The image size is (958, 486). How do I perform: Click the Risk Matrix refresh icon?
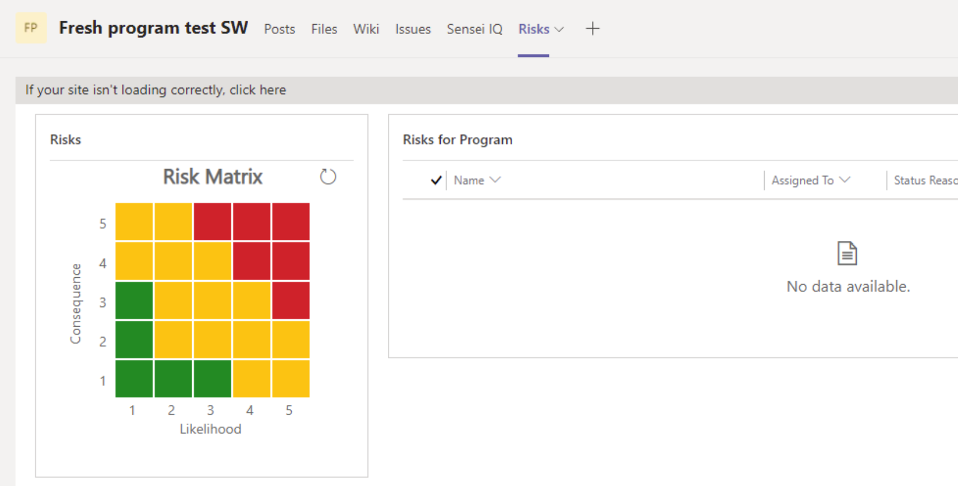coord(328,177)
